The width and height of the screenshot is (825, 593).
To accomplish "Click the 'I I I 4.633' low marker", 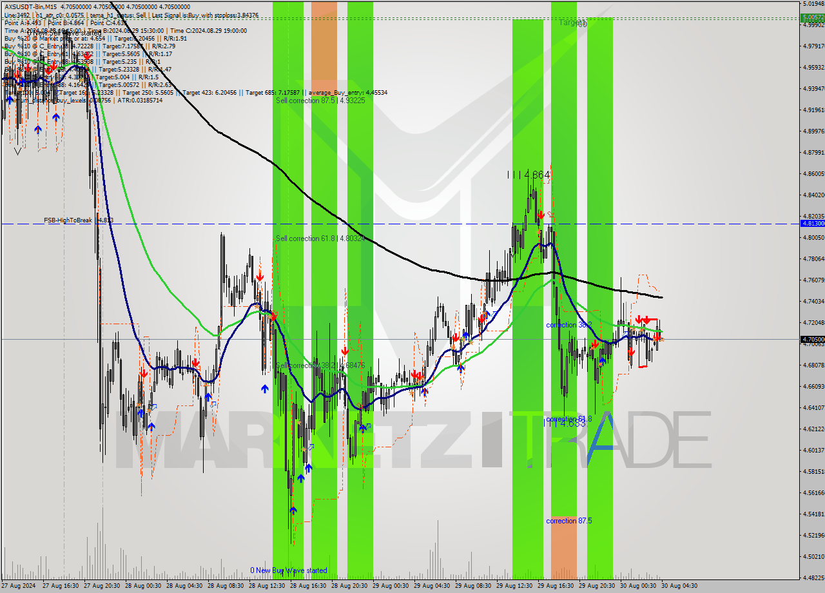I will (x=565, y=423).
